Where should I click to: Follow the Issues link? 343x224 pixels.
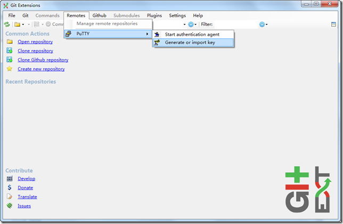[x=24, y=206]
